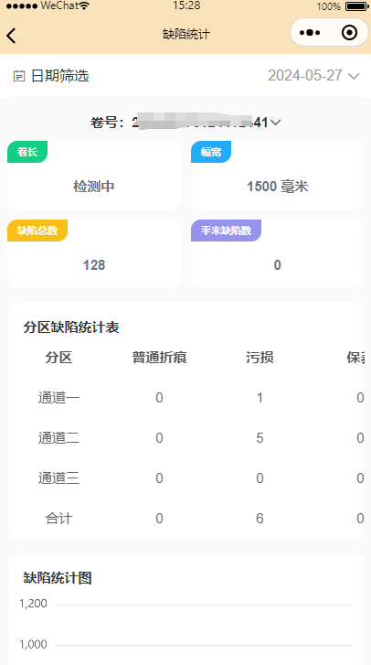Image resolution: width=371 pixels, height=665 pixels.
Task: Tap the battery icon in status bar
Action: tap(356, 6)
